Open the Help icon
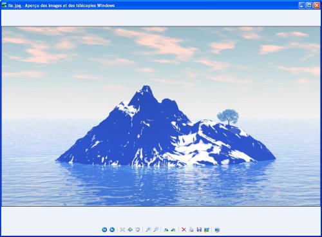The width and height of the screenshot is (322, 237). click(x=217, y=230)
